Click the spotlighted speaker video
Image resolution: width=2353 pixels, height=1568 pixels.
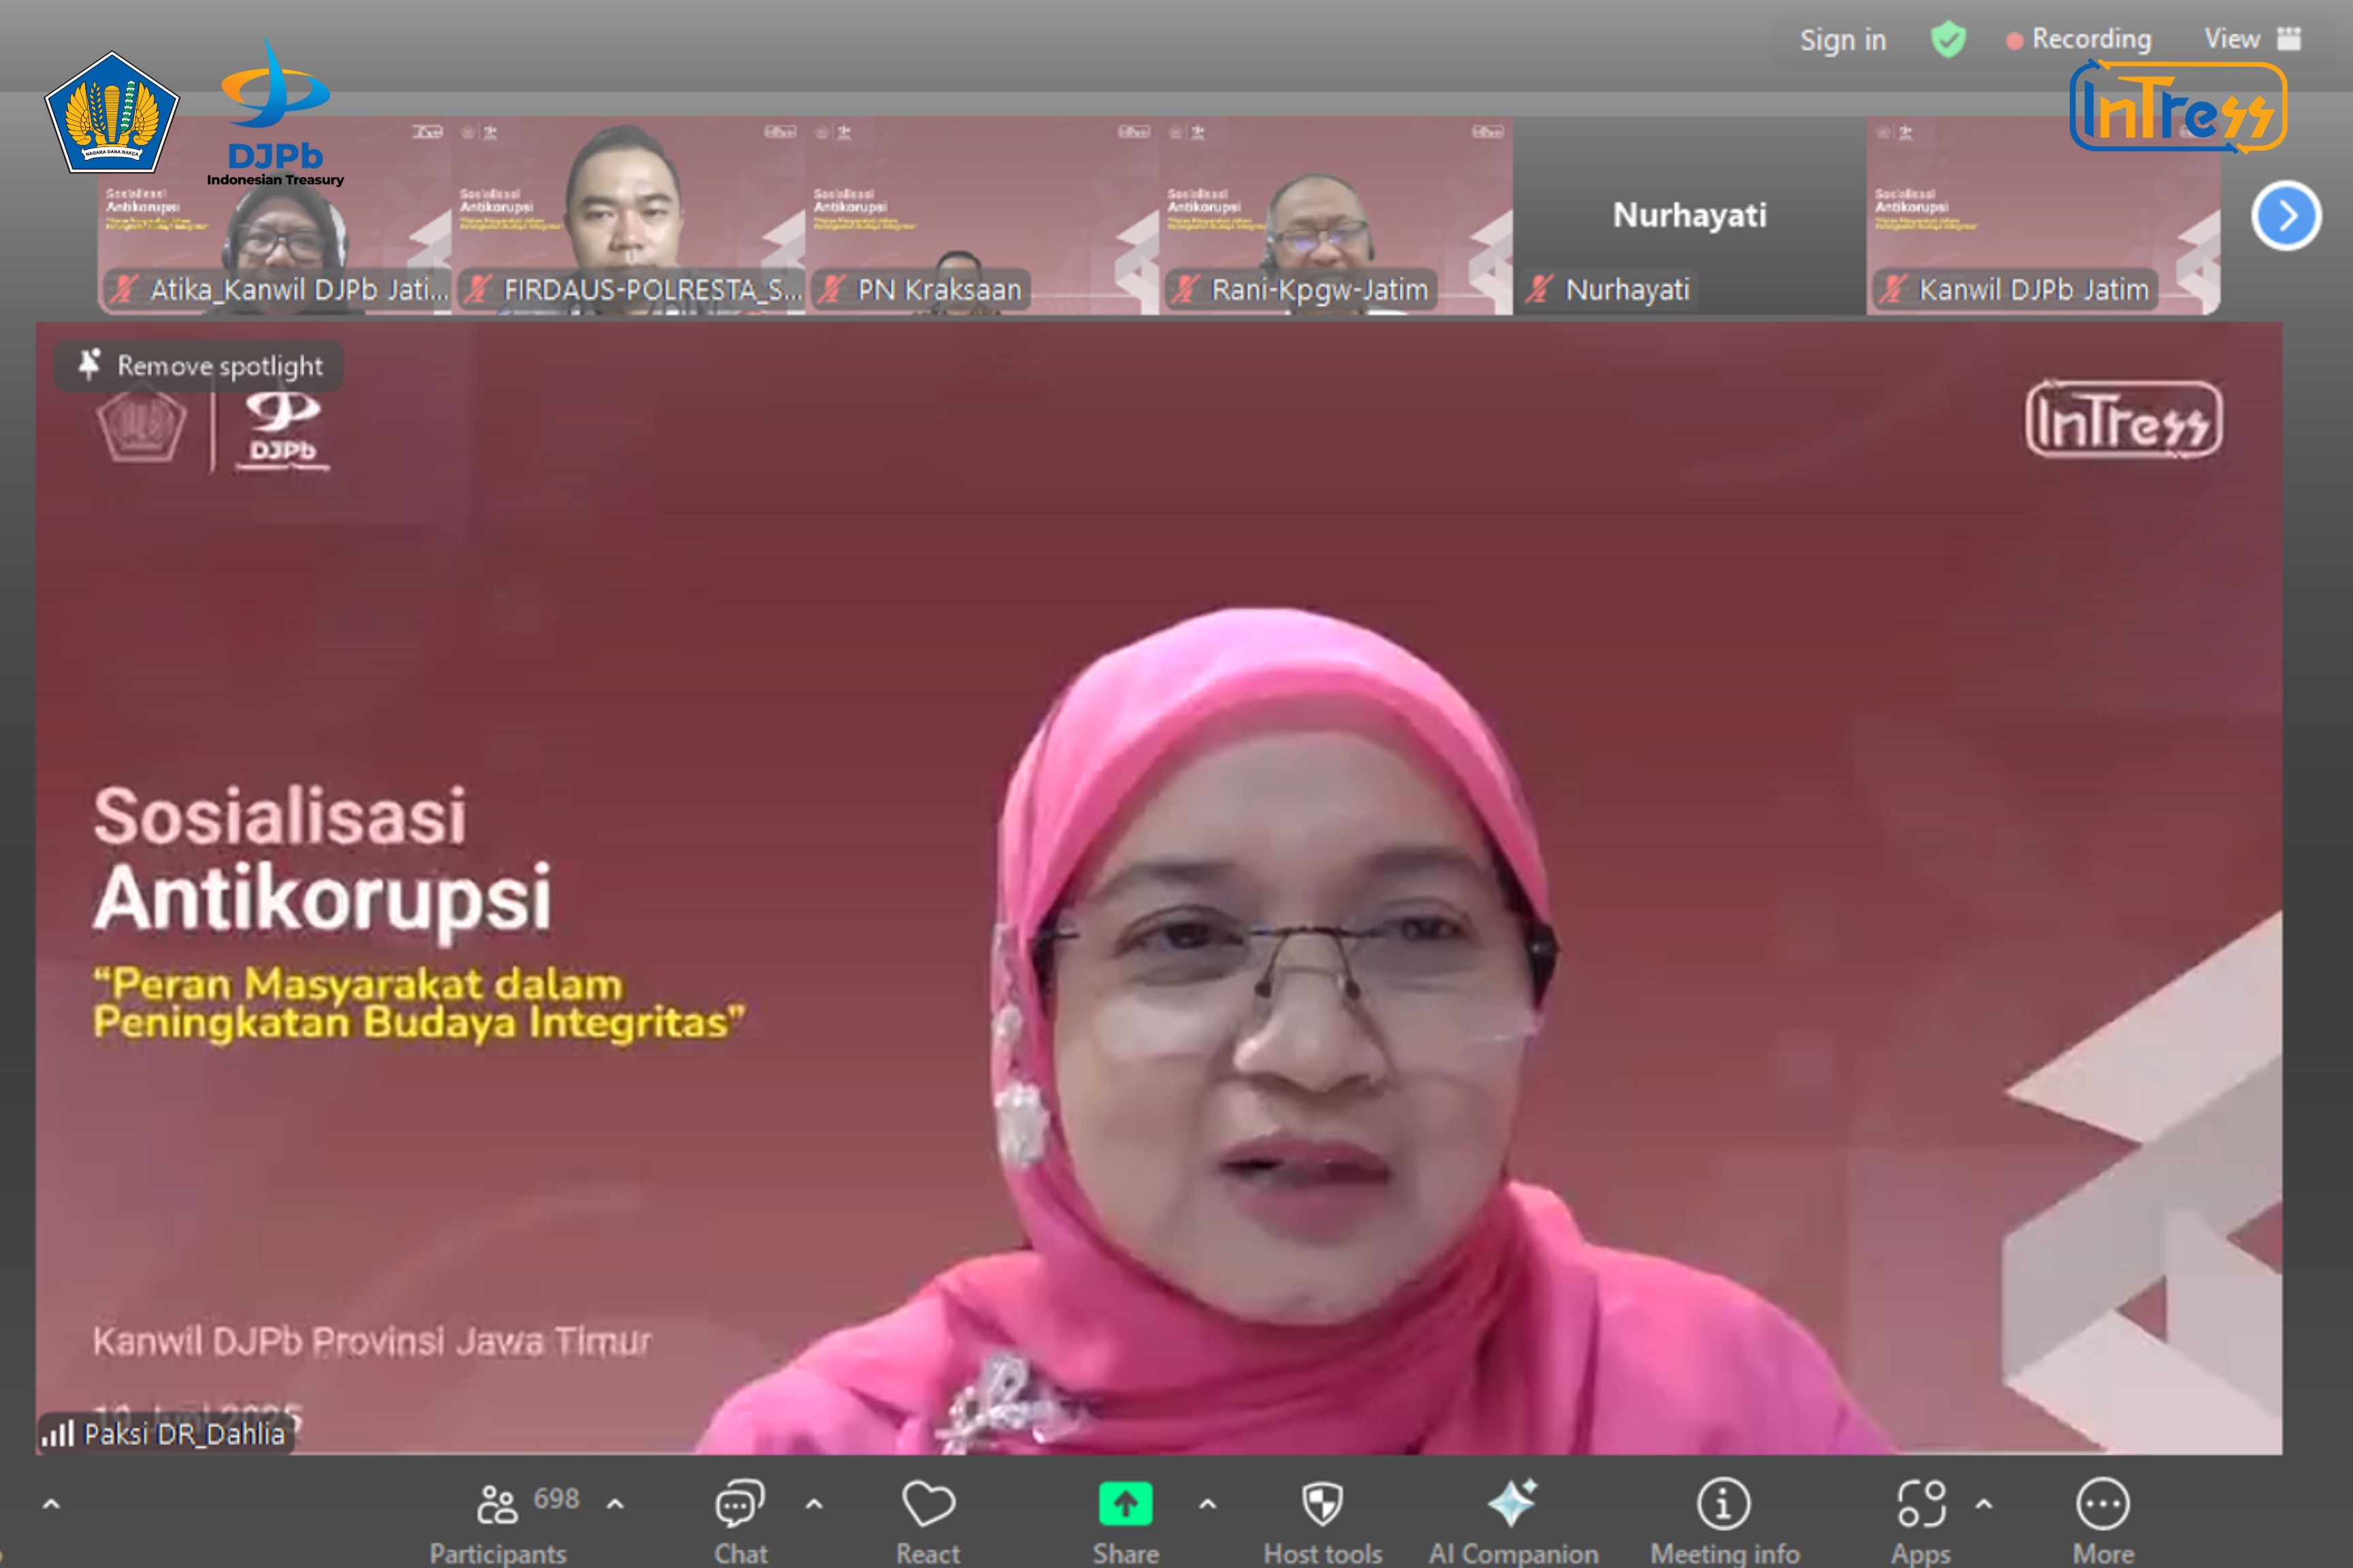[x=1159, y=888]
